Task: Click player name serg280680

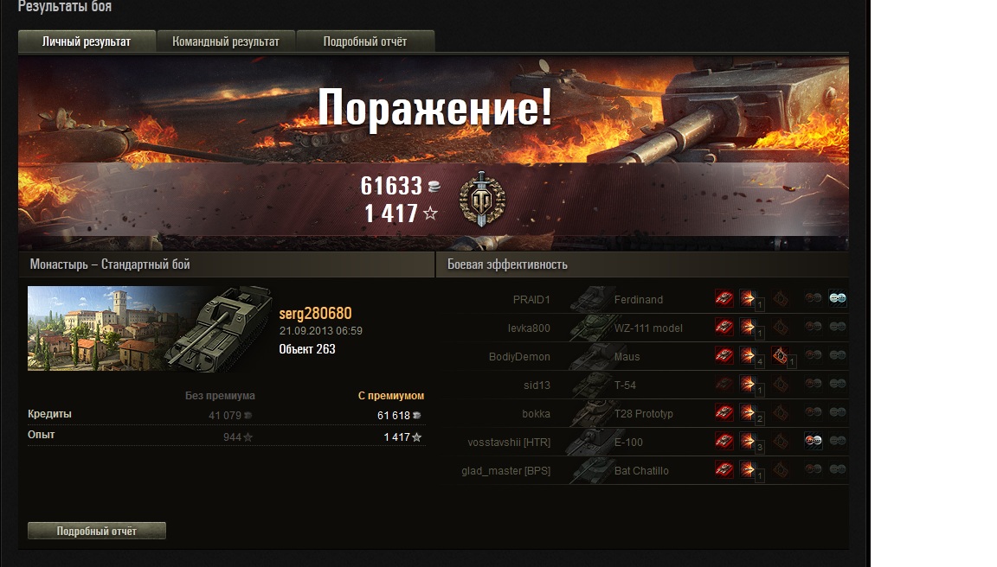Action: click(x=315, y=313)
